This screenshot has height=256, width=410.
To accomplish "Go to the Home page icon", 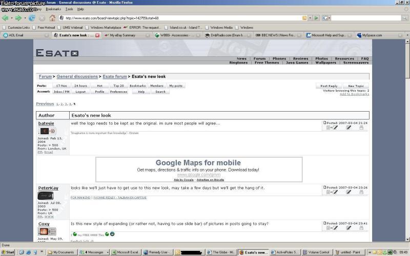I will [53, 18].
